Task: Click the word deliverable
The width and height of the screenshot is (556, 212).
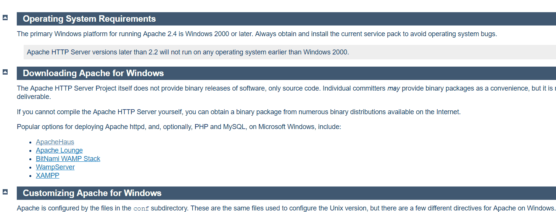Action: point(33,97)
